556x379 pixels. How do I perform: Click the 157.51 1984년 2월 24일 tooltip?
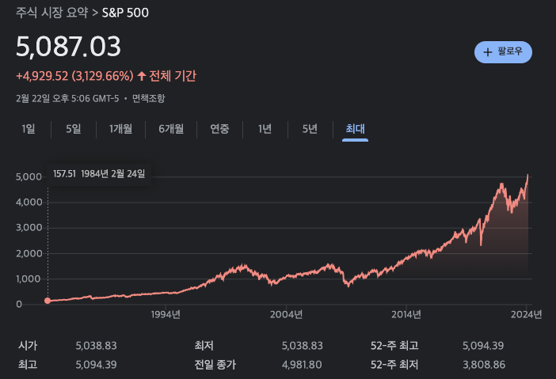[x=99, y=174]
